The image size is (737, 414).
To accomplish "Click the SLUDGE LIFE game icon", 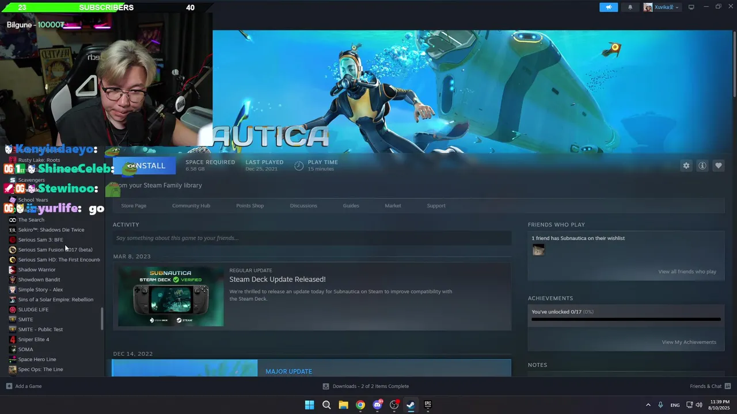I will click(x=13, y=309).
